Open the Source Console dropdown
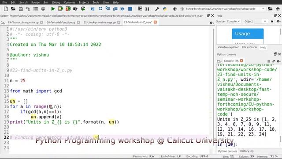 tap(233, 21)
